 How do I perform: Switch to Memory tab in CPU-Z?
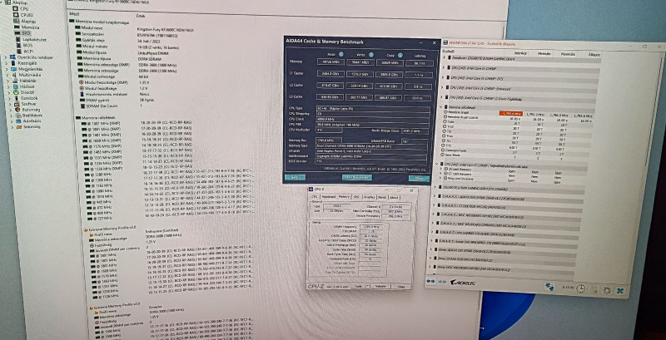(344, 197)
